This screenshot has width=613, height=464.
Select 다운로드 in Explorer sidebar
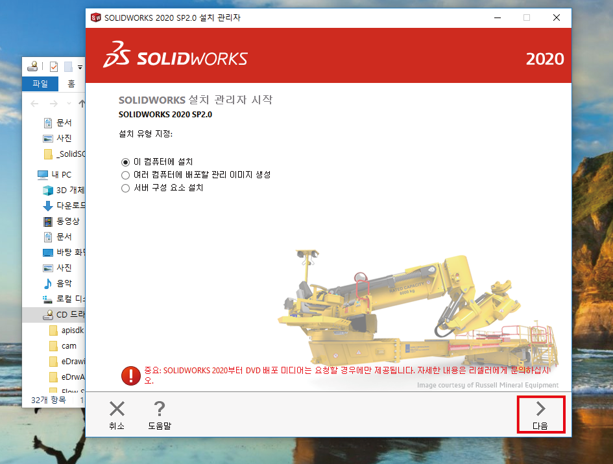coord(64,205)
